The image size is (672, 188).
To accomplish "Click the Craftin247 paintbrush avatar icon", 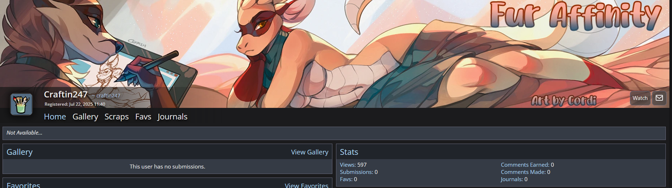I will [21, 104].
